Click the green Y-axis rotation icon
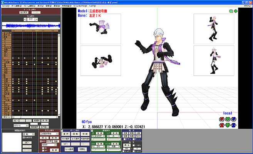 pos(228,119)
